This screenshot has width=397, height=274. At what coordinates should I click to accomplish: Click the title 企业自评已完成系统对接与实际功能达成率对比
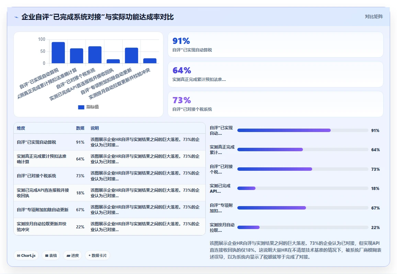click(x=98, y=17)
